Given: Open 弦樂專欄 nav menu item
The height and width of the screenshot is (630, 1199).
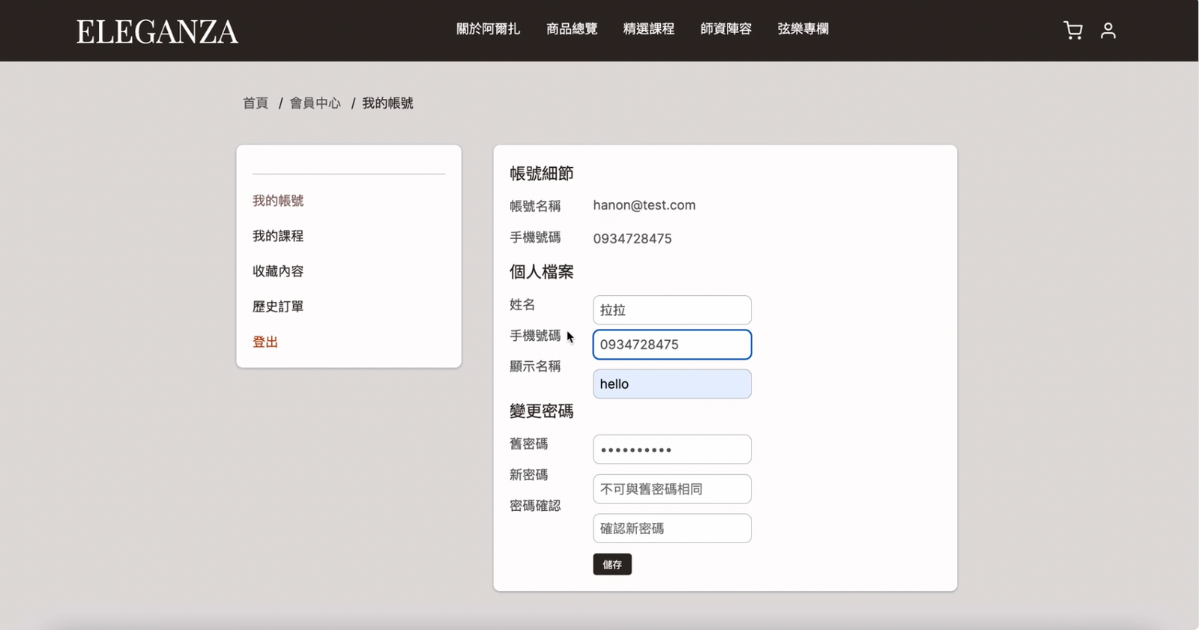Looking at the screenshot, I should click(x=803, y=29).
